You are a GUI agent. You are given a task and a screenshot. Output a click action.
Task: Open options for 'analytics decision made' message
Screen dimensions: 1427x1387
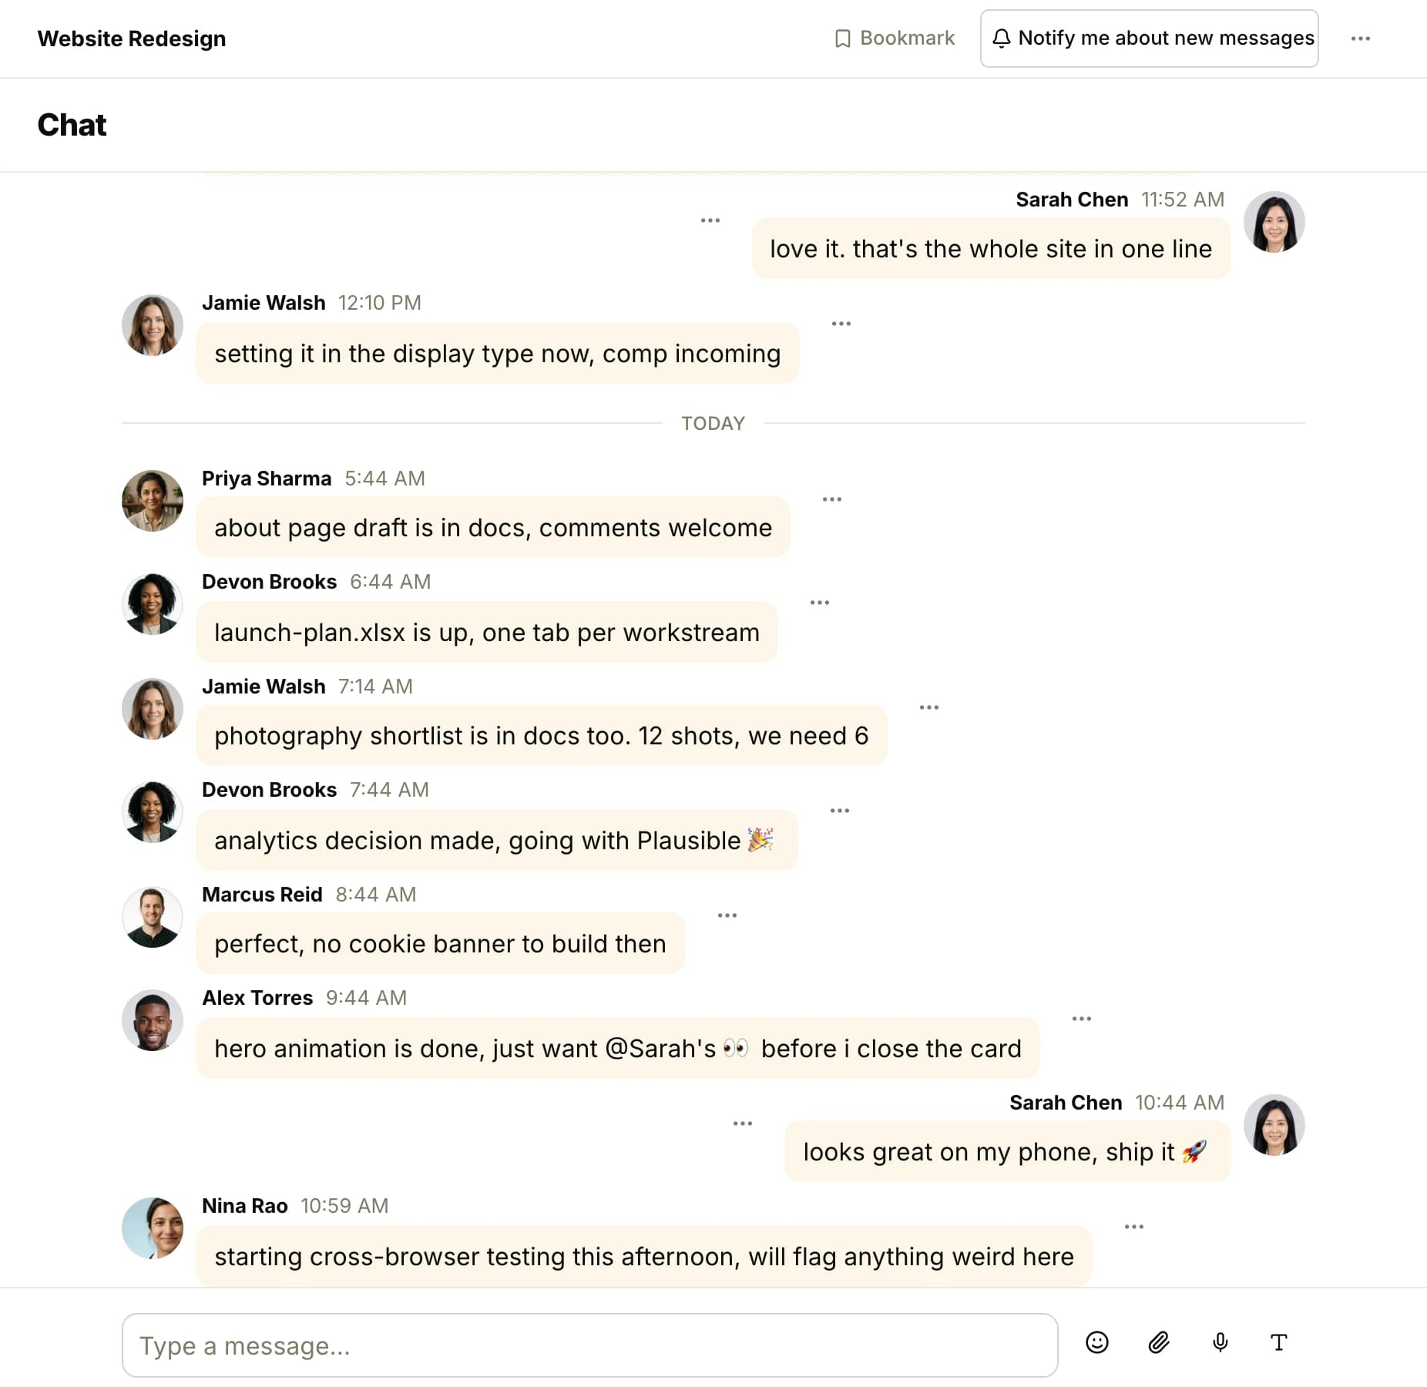point(840,811)
